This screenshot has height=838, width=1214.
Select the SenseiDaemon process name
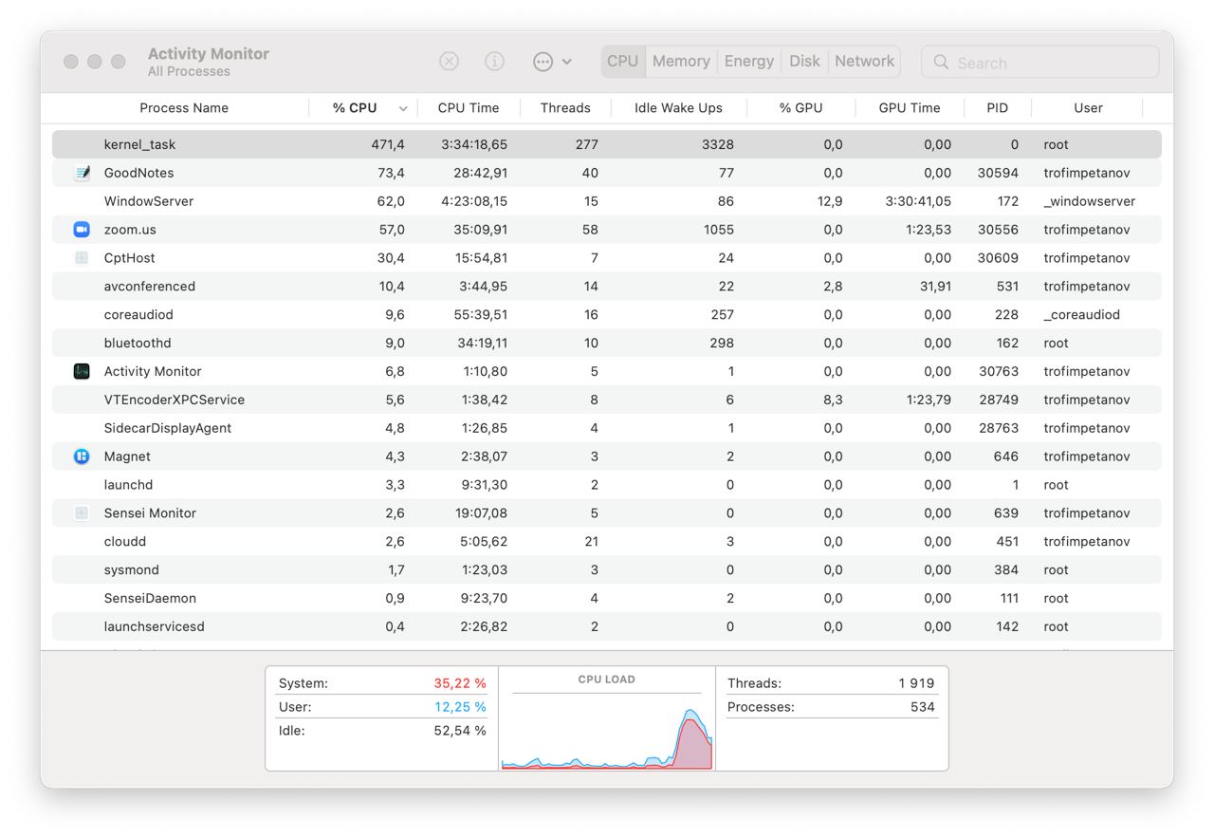150,599
